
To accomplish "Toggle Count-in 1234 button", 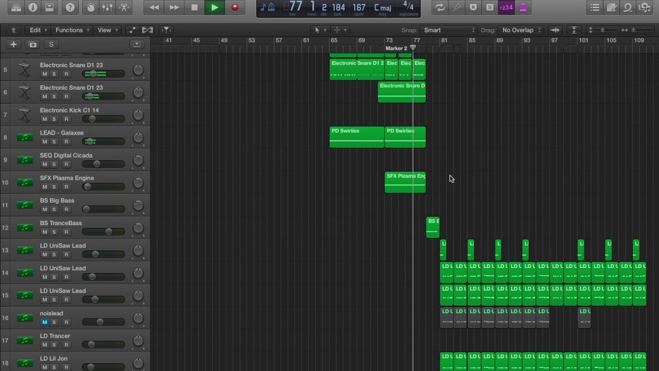I will pos(506,7).
